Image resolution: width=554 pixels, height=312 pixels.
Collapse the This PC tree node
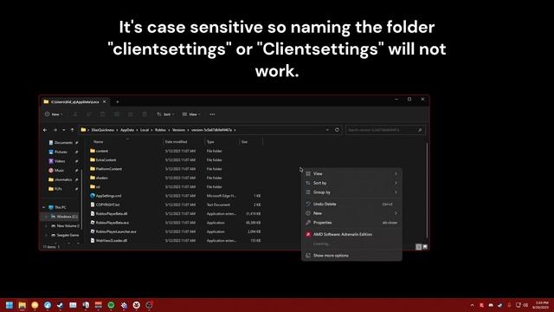tap(44, 207)
